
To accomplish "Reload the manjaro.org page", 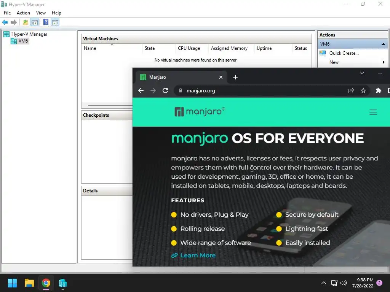I will point(165,90).
